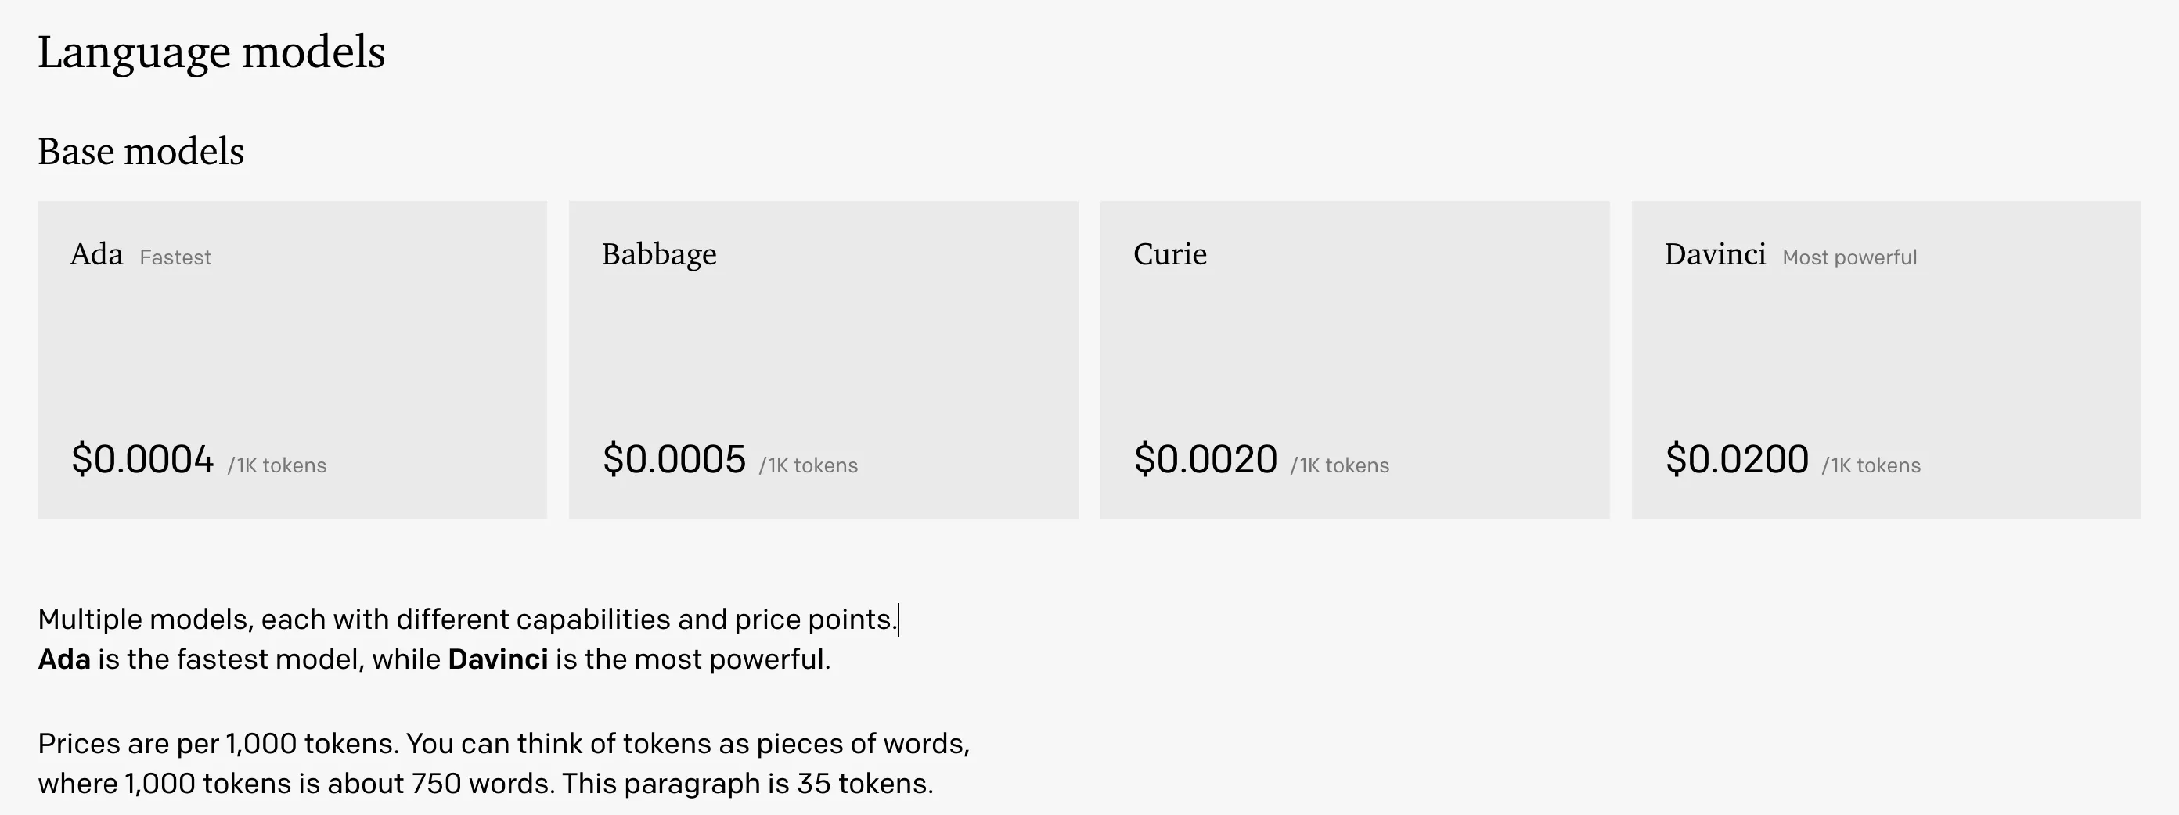
Task: Select the Ada model name
Action: point(96,254)
